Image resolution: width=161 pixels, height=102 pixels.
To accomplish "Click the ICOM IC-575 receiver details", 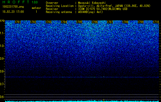I will (103, 9).
